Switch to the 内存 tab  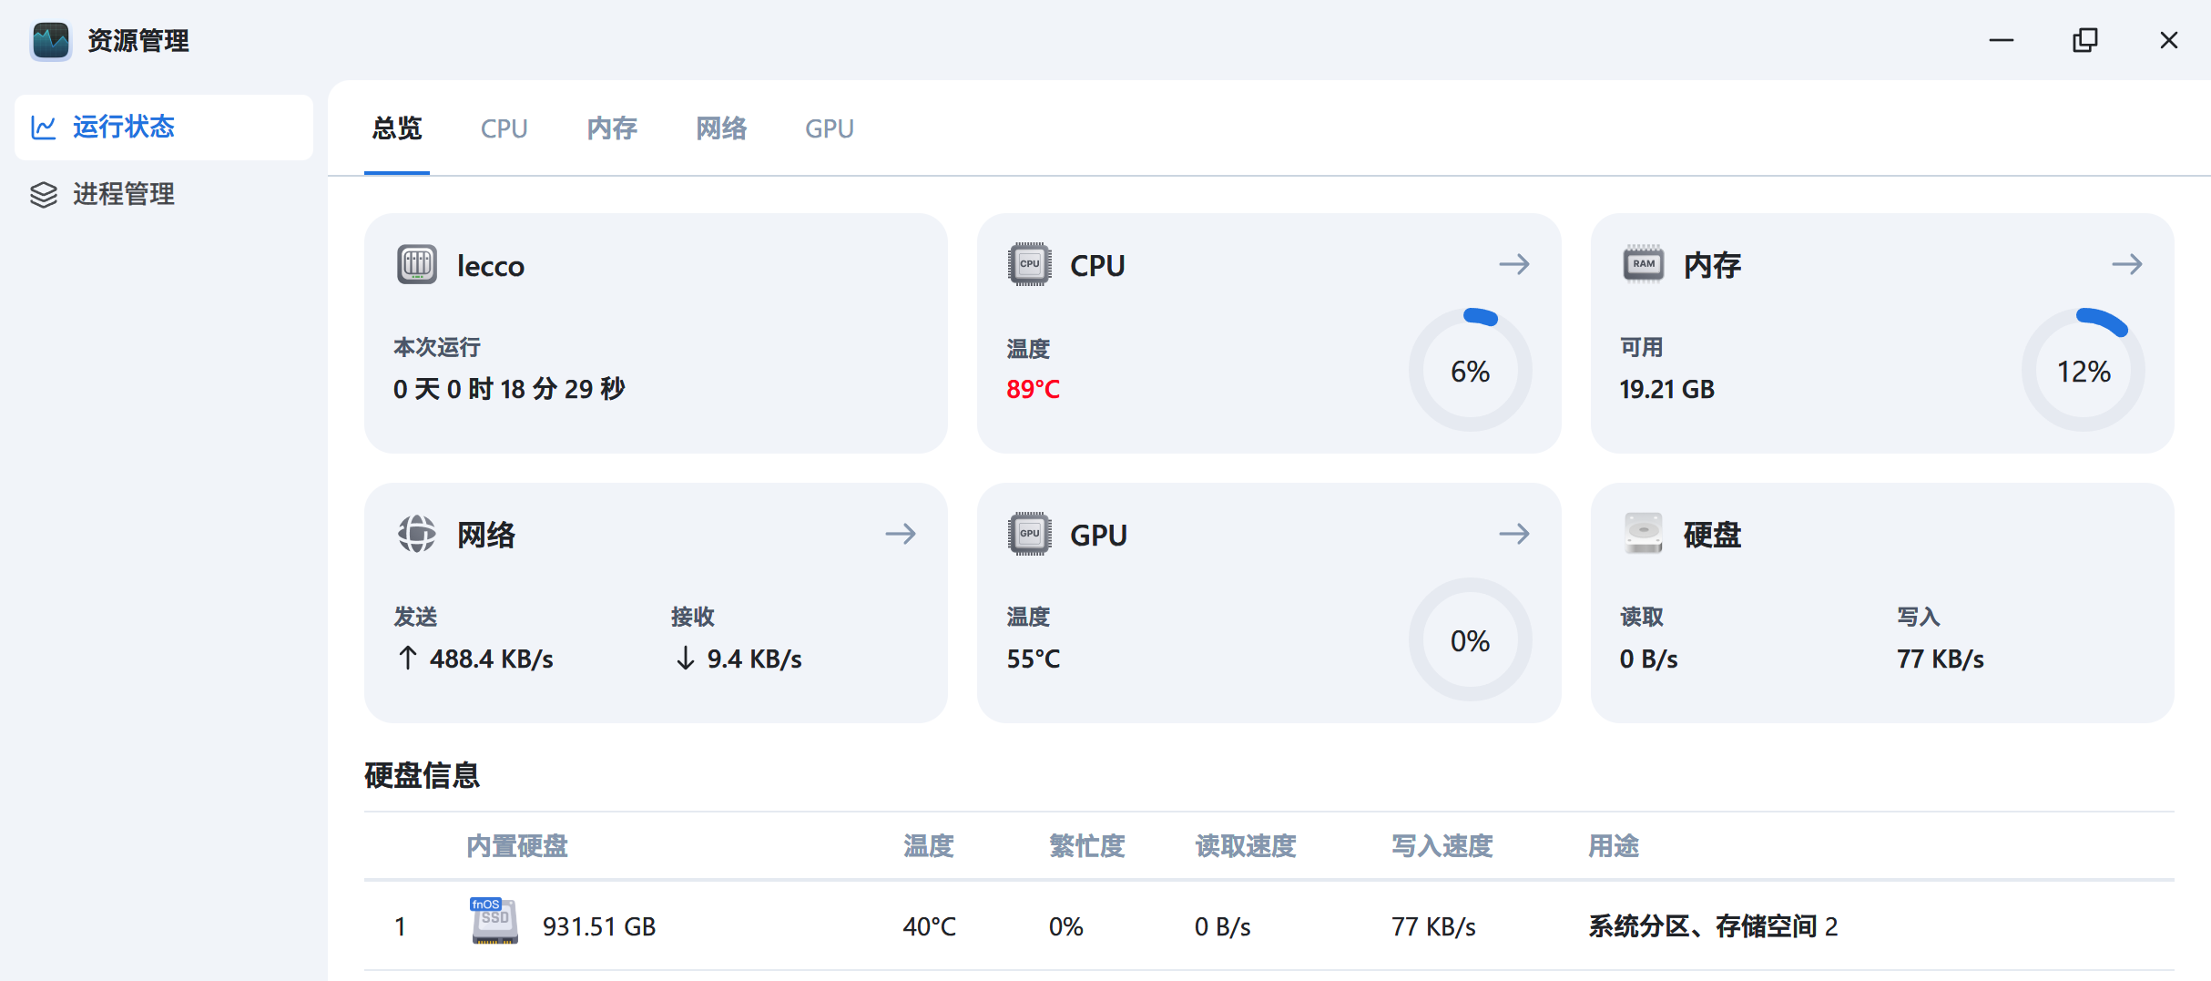pyautogui.click(x=612, y=128)
